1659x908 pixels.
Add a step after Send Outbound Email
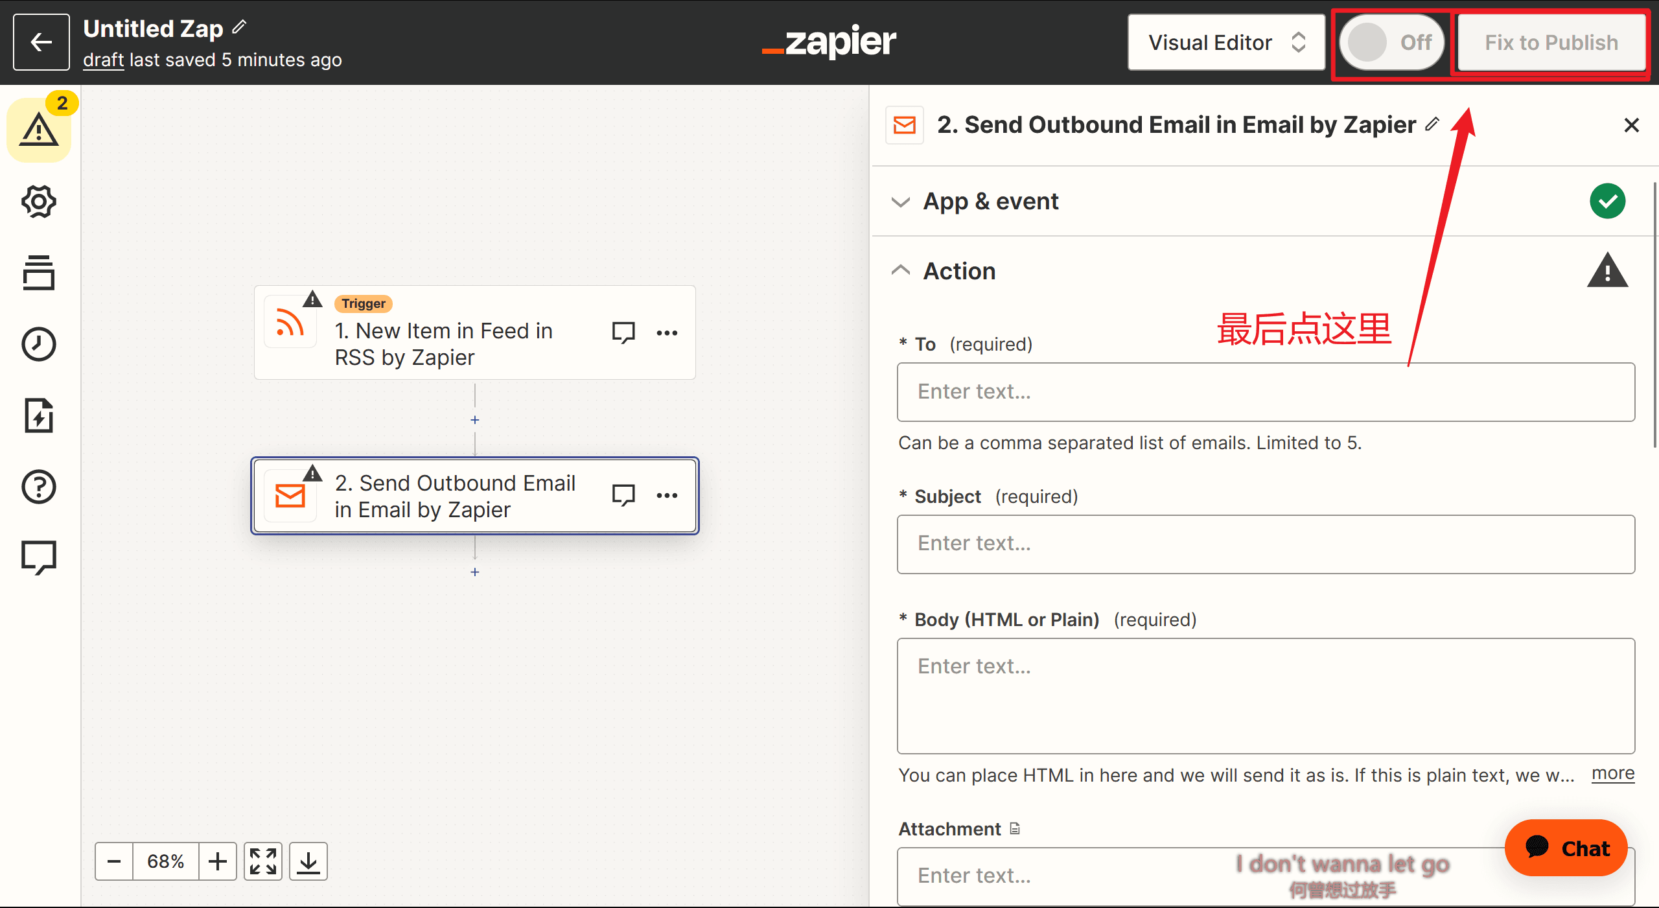pos(475,572)
